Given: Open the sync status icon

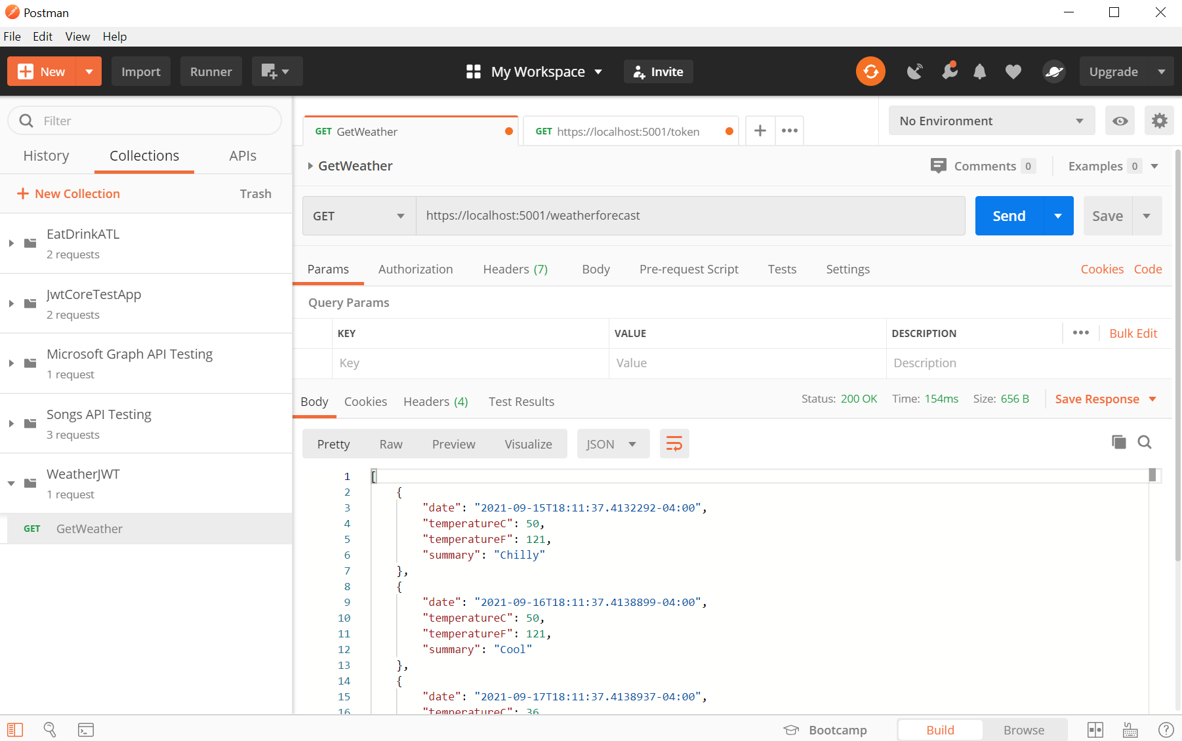Looking at the screenshot, I should (x=870, y=71).
